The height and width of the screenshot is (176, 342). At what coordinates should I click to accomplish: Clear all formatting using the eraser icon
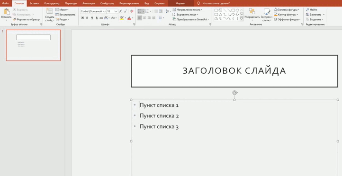[132, 11]
